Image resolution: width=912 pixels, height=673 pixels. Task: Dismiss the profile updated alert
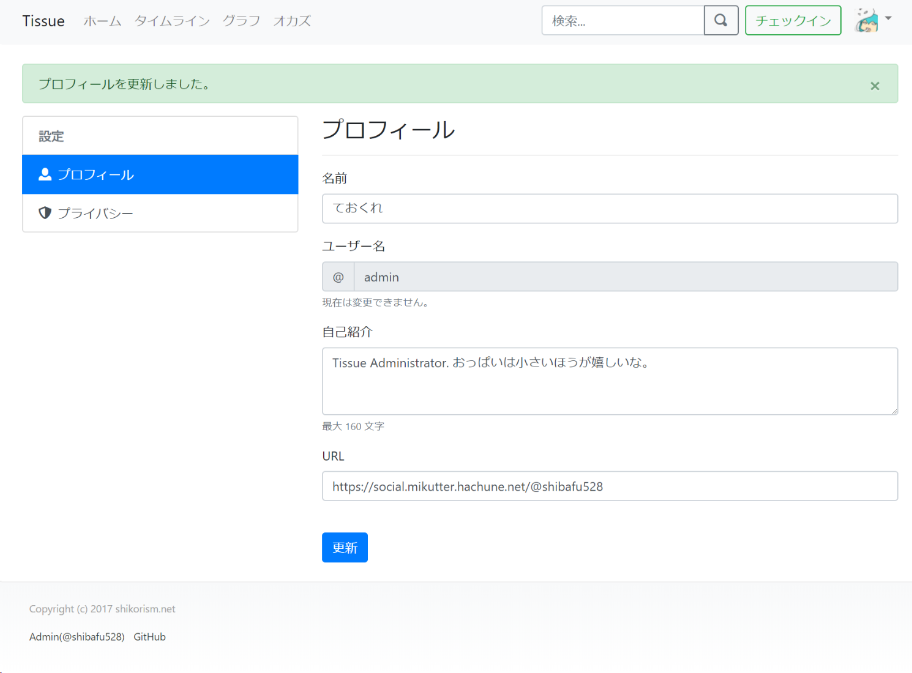875,86
